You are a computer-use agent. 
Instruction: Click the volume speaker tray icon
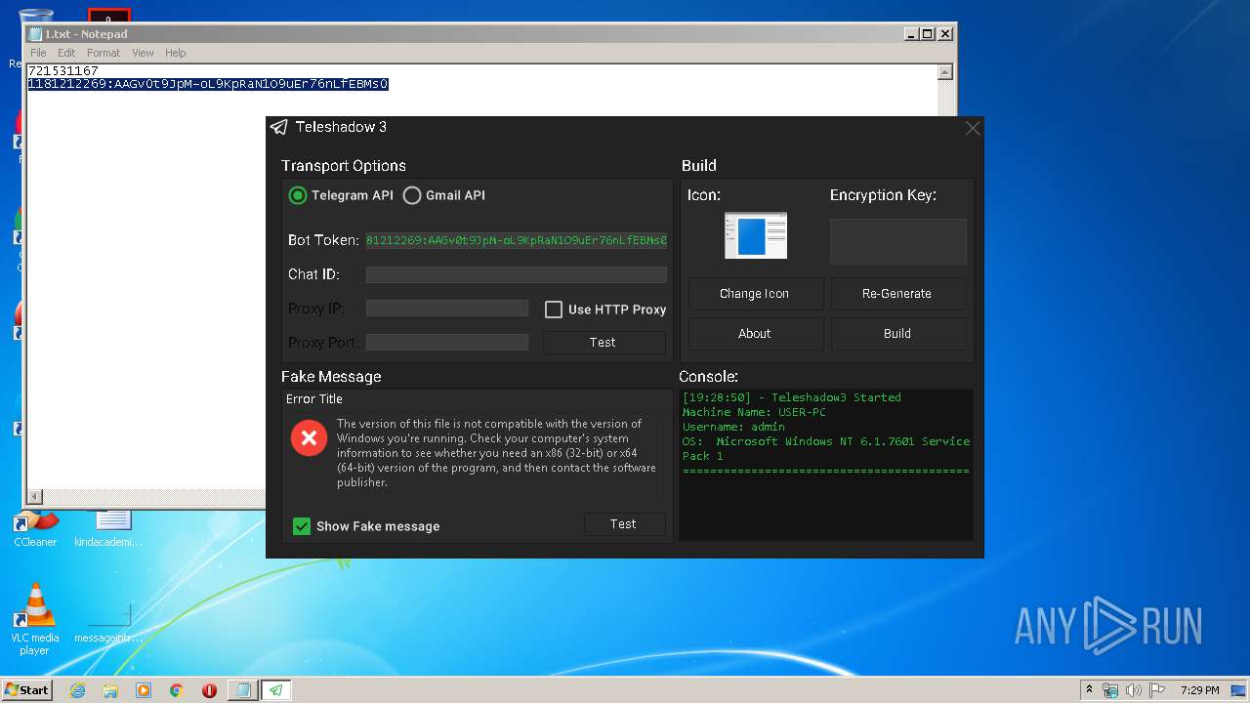point(1133,690)
